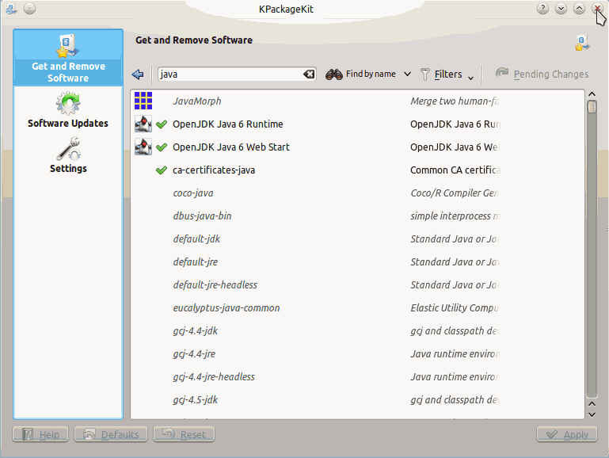This screenshot has width=609, height=458.
Task: Select gcj-4.5-jdk package
Action: click(196, 399)
